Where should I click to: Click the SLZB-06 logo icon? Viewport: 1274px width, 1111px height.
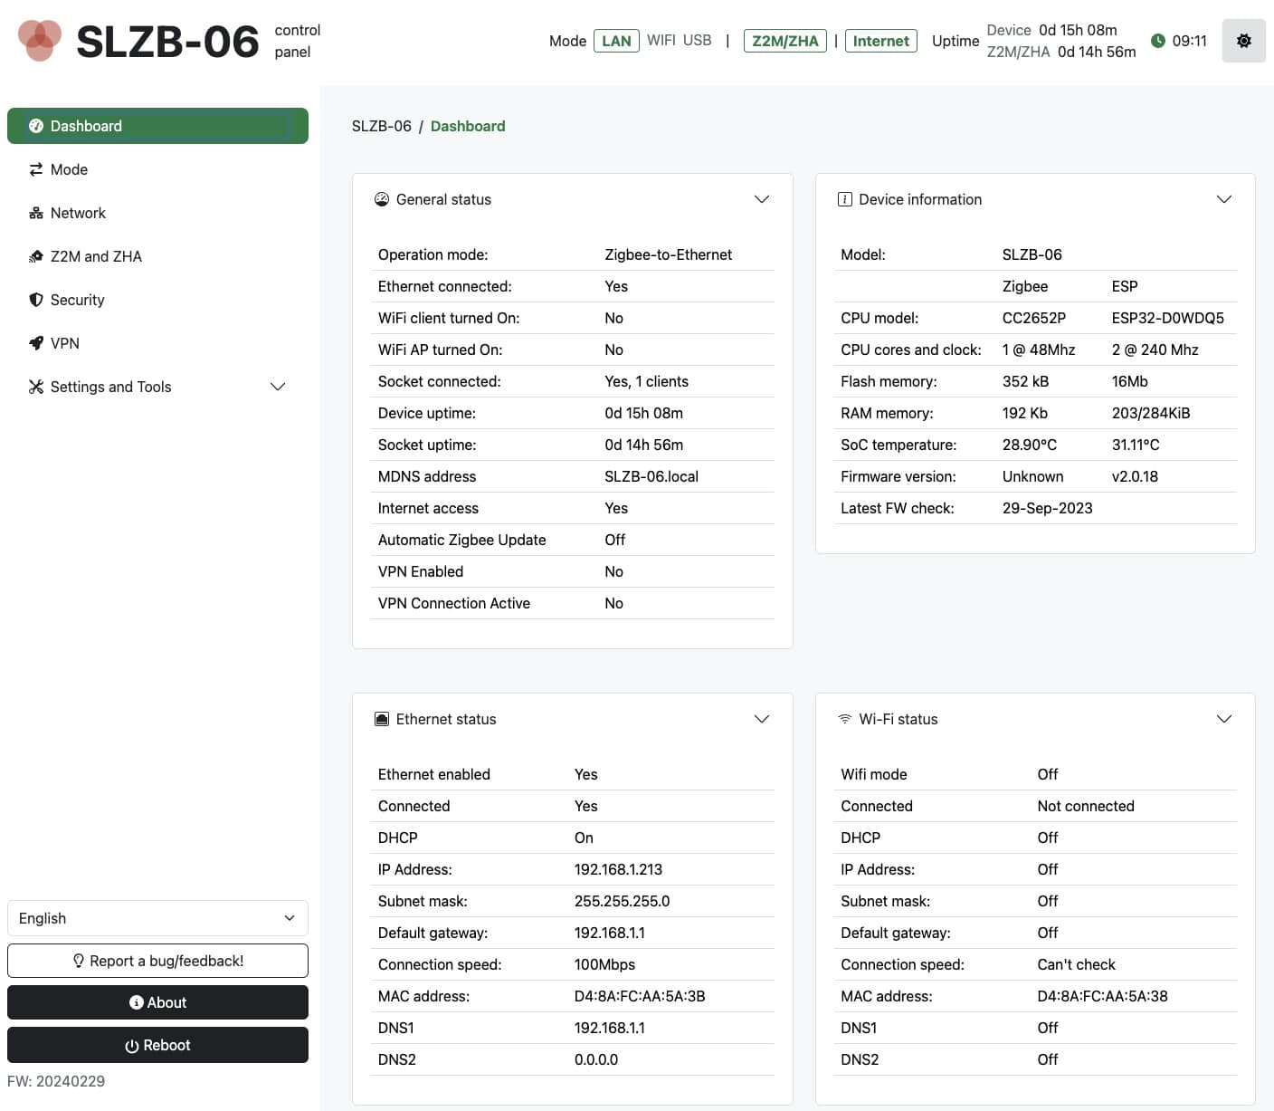tap(40, 41)
